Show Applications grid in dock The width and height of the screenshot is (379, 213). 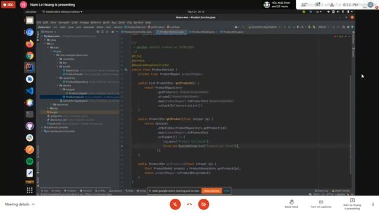point(30,191)
